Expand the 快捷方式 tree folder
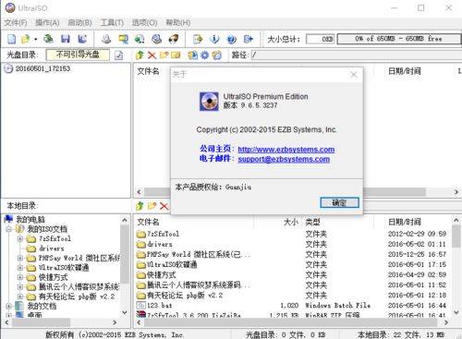The image size is (462, 339). (x=20, y=277)
